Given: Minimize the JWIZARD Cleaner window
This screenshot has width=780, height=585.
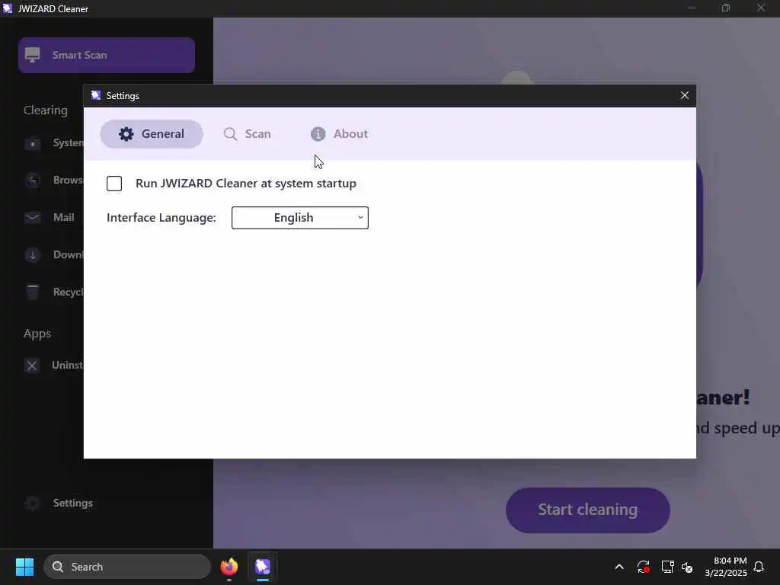Looking at the screenshot, I should point(692,8).
